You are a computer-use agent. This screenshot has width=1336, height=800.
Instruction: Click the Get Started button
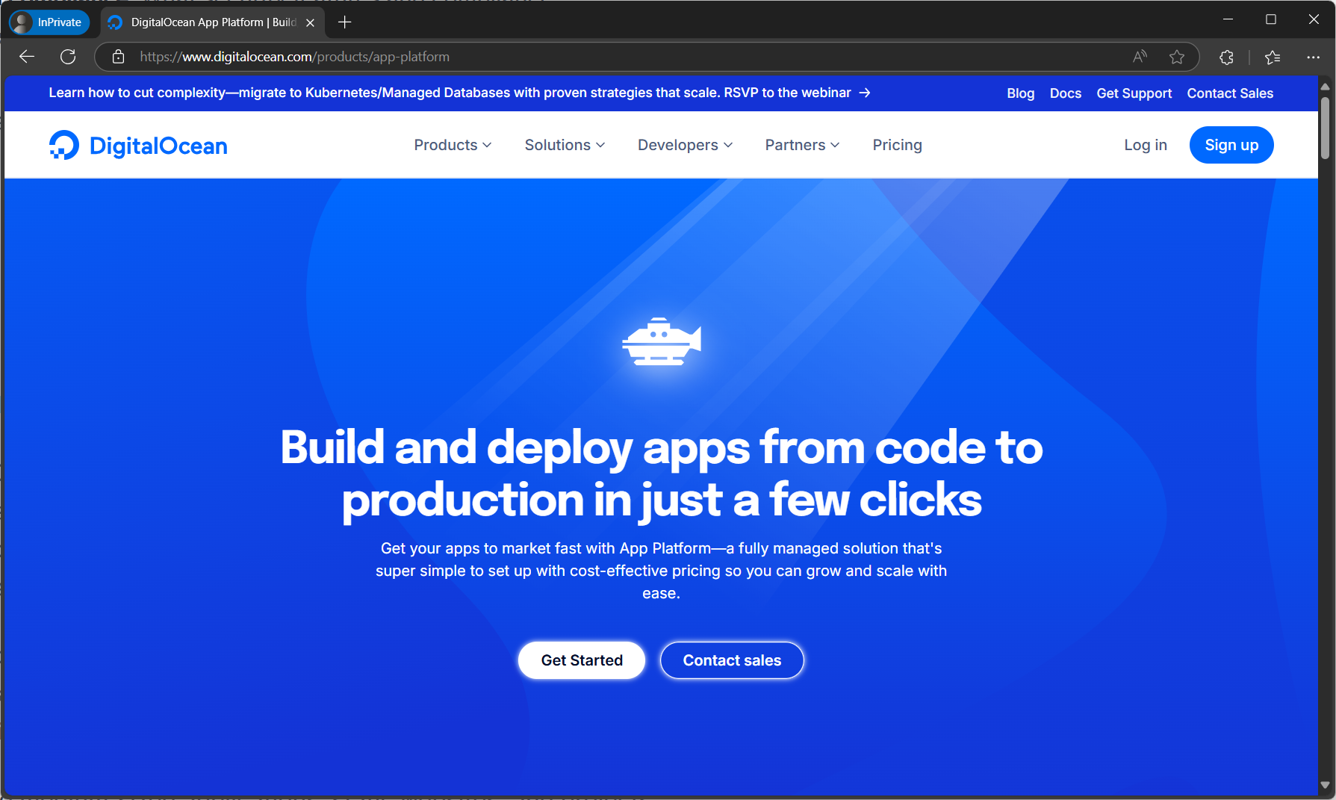582,660
